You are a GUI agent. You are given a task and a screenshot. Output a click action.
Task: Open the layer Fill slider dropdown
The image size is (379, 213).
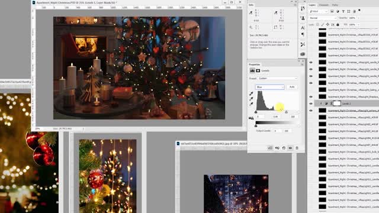[x=358, y=25]
